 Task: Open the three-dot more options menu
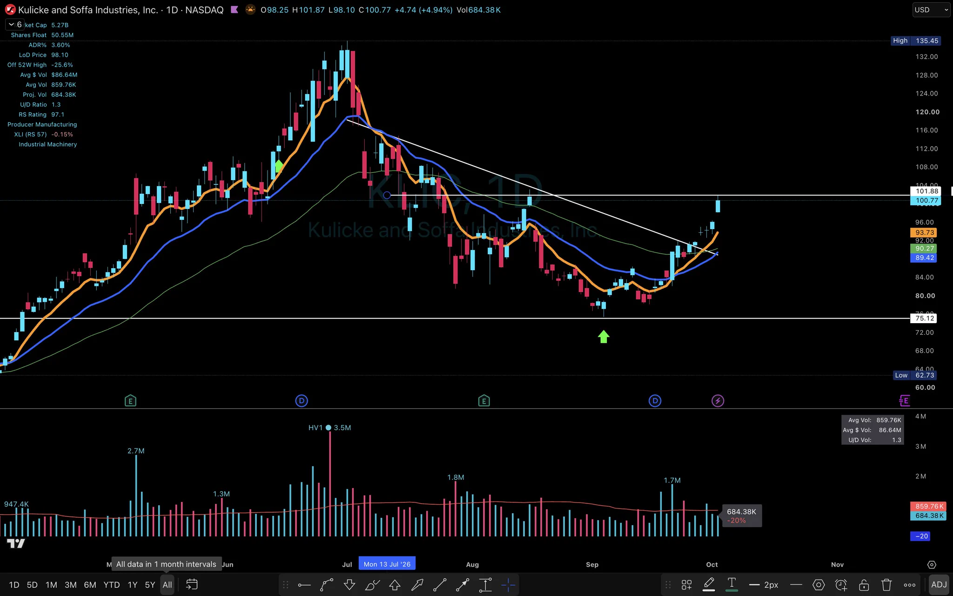pyautogui.click(x=910, y=585)
